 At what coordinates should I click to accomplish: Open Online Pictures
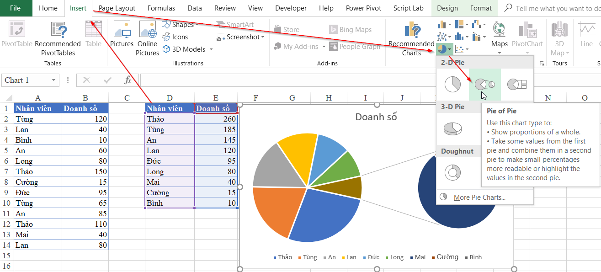147,39
